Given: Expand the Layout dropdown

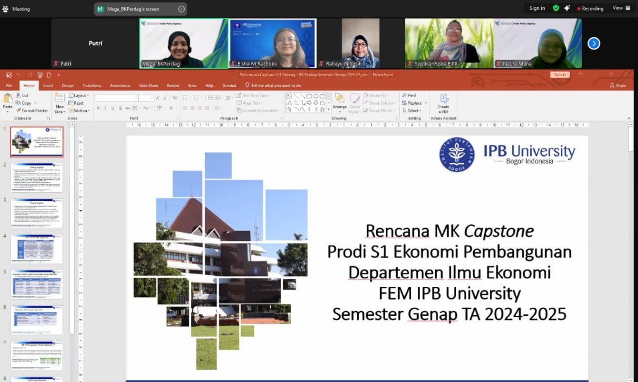Looking at the screenshot, I should tap(79, 95).
